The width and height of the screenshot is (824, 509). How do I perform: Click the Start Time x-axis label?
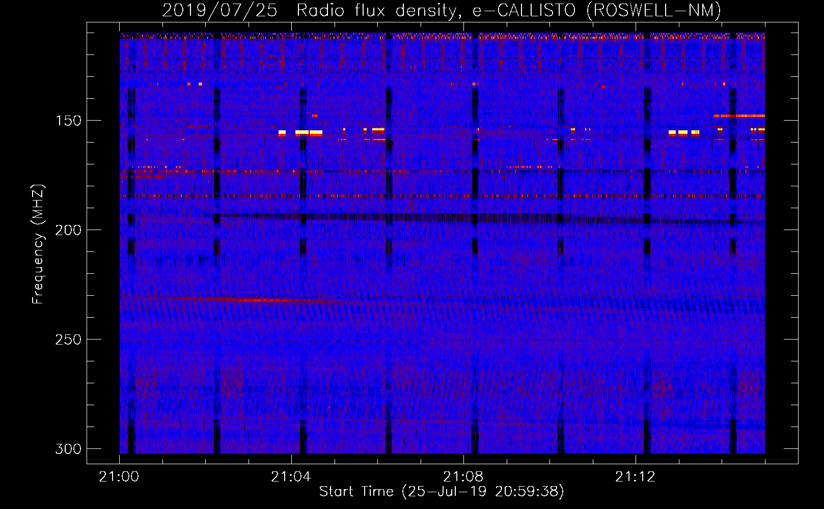(x=442, y=492)
